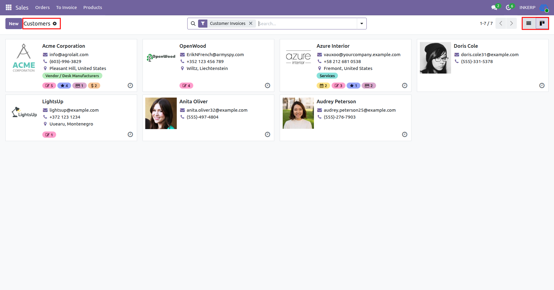Open the Doris Cole customer card
Viewport: 554px width, 290px height.
click(x=483, y=65)
